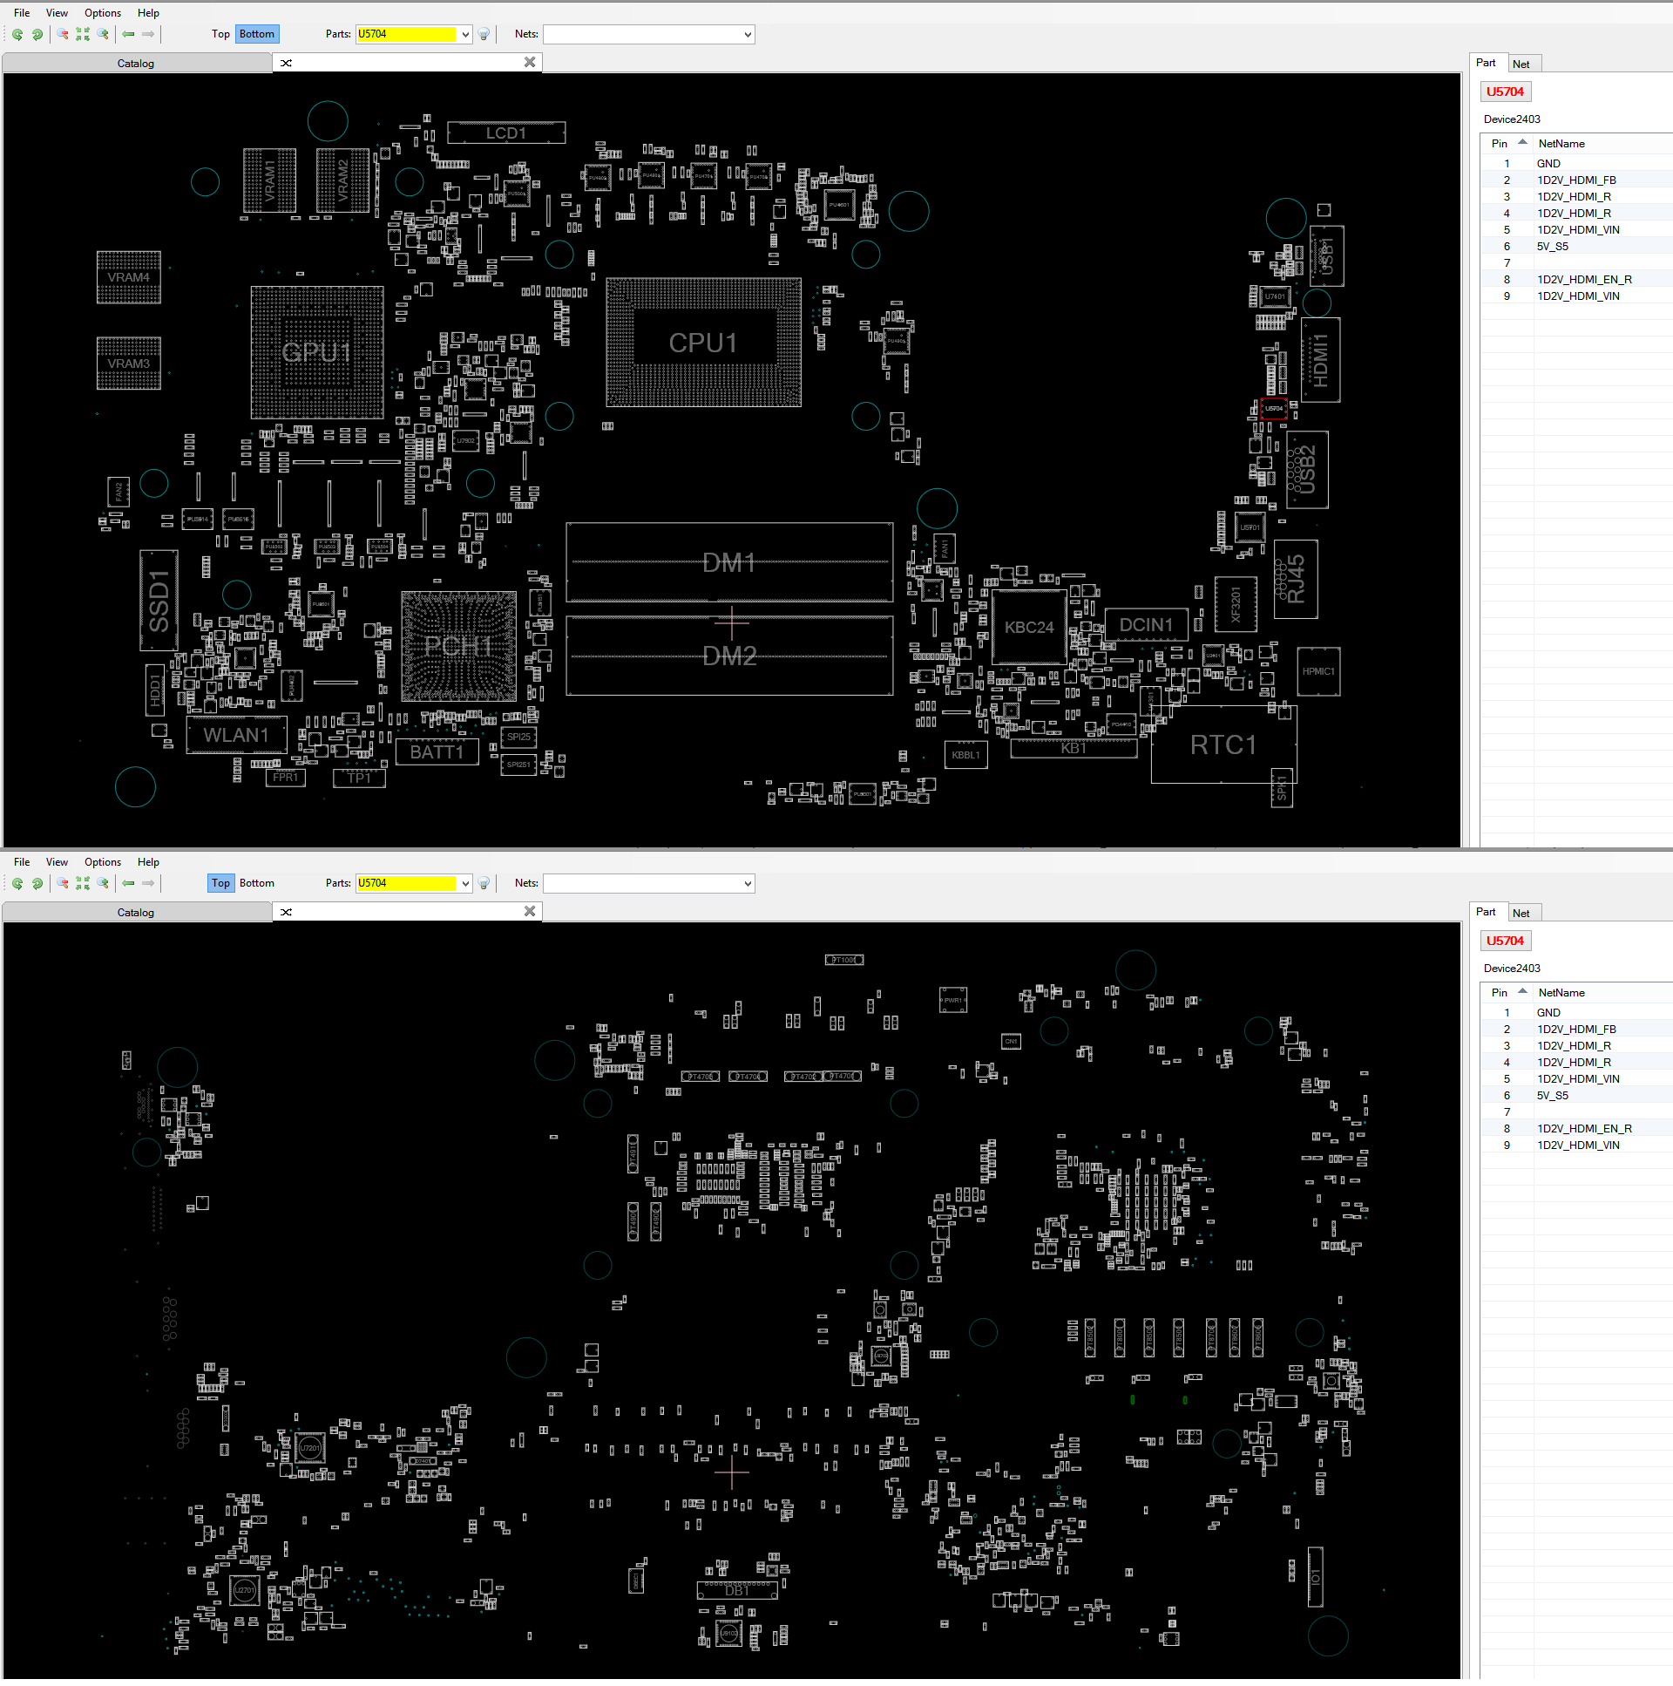Open Parts dropdown showing U5704, upper window
Screen dimensions: 1673x1686
click(413, 34)
